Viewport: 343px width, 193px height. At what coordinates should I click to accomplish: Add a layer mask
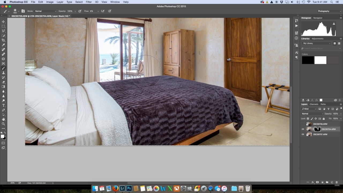click(x=317, y=182)
